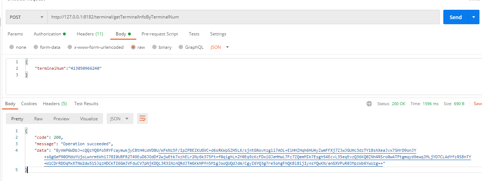Open the raw body JSON format dropdown

pos(219,47)
